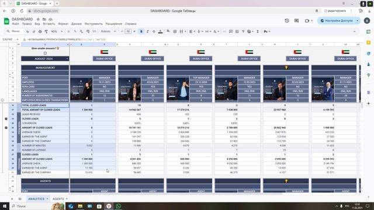The width and height of the screenshot is (374, 210).
Task: Open the share button dropdown arrow
Action: pos(357,21)
